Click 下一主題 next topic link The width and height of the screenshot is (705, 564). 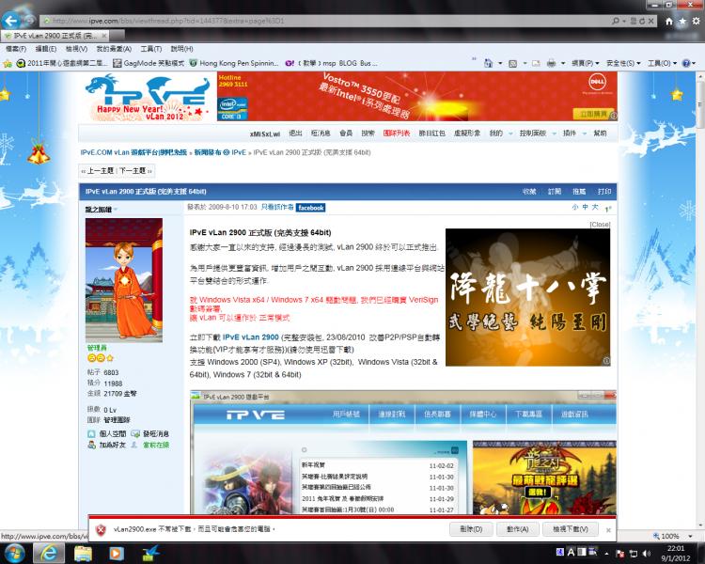[x=133, y=171]
